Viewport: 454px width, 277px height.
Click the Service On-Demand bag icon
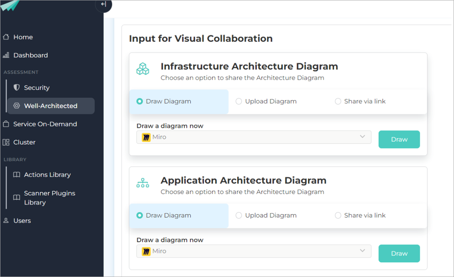pyautogui.click(x=6, y=124)
